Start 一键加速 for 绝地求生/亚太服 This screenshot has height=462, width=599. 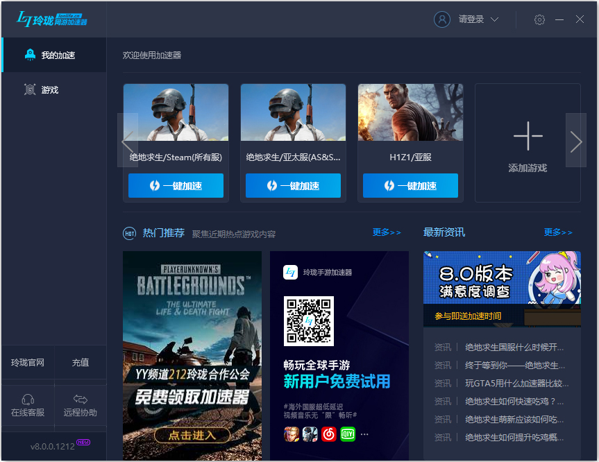[x=293, y=186]
